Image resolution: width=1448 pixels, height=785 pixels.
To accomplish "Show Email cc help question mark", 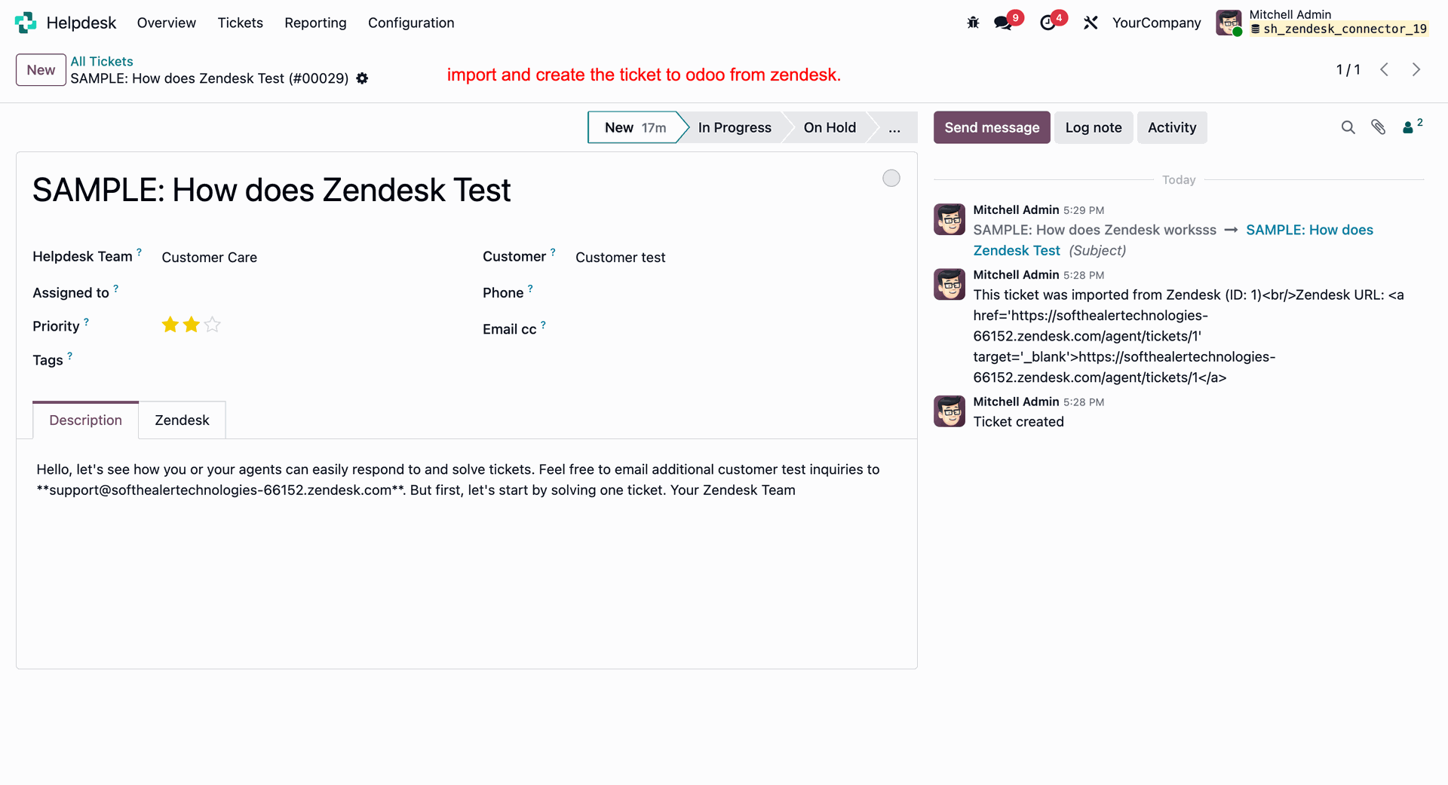I will 543,325.
